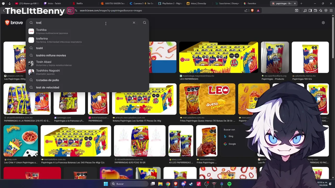Open the LEO Queso Intenso image
This screenshot has width=335, height=188.
click(207, 99)
